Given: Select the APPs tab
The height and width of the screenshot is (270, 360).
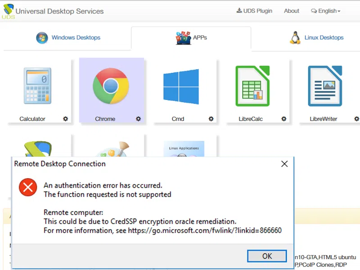Looking at the screenshot, I should point(191,38).
